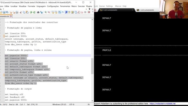Open the Function list icon

click(x=79, y=12)
